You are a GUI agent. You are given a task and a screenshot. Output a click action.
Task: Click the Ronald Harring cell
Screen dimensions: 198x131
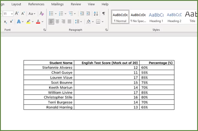[49, 107]
